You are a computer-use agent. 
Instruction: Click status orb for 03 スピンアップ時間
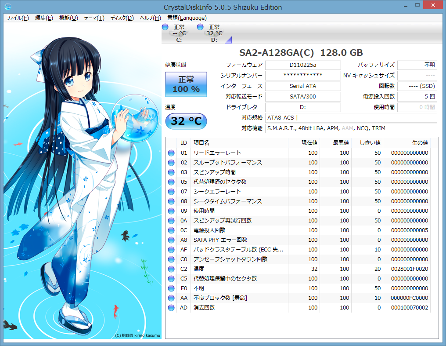171,172
